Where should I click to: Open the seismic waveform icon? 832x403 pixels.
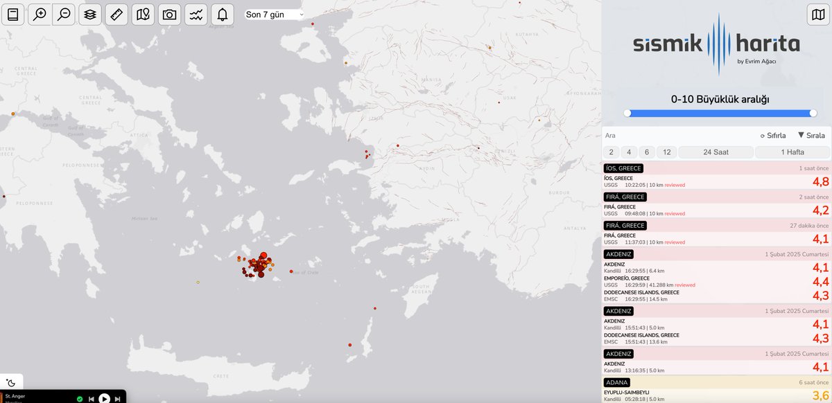click(x=196, y=14)
